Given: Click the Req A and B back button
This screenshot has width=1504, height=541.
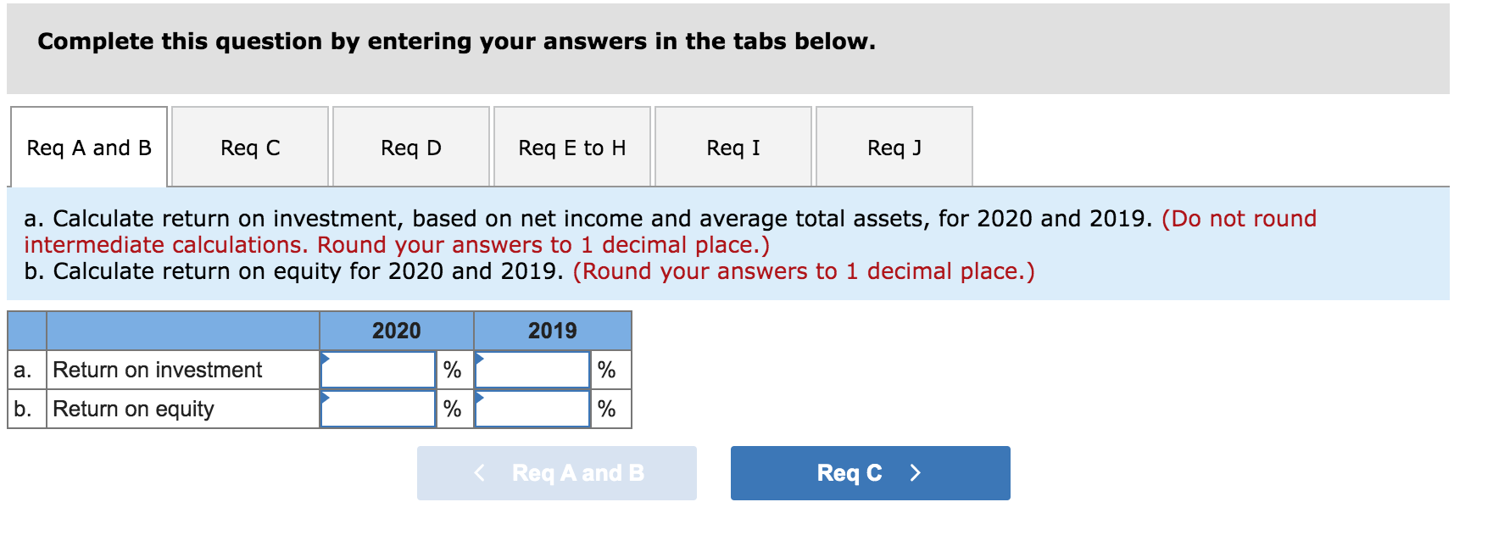Looking at the screenshot, I should 557,473.
